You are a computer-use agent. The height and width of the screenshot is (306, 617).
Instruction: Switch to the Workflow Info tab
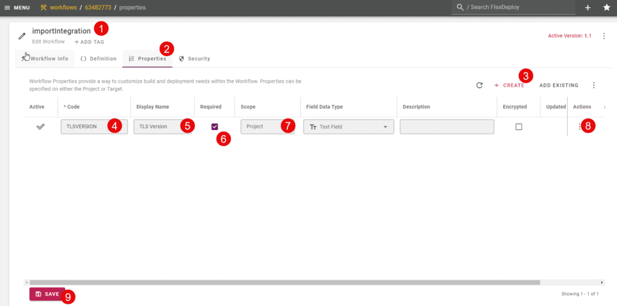click(x=45, y=58)
